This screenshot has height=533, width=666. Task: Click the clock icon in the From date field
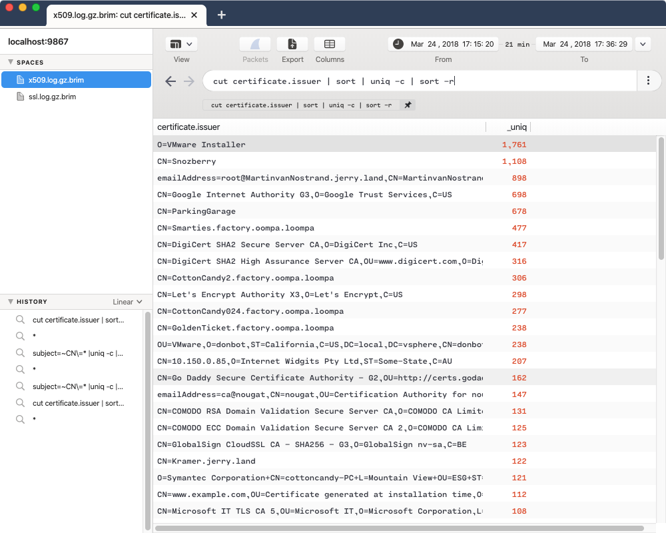pyautogui.click(x=398, y=43)
